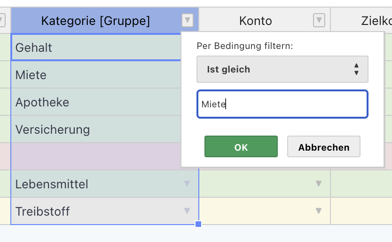This screenshot has width=392, height=242.
Task: Expand the dropdown arrow in the Treibstoff cell
Action: [187, 211]
